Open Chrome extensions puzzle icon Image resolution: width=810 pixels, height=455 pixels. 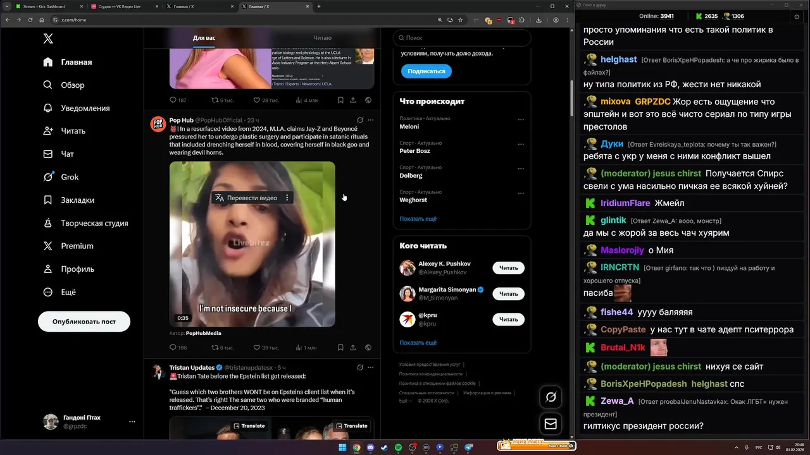click(522, 20)
